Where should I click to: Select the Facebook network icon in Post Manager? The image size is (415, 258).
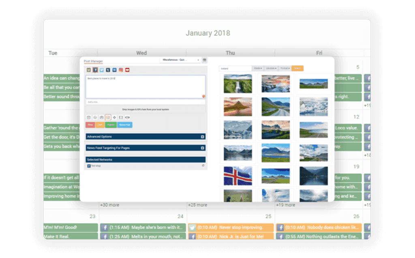95,70
